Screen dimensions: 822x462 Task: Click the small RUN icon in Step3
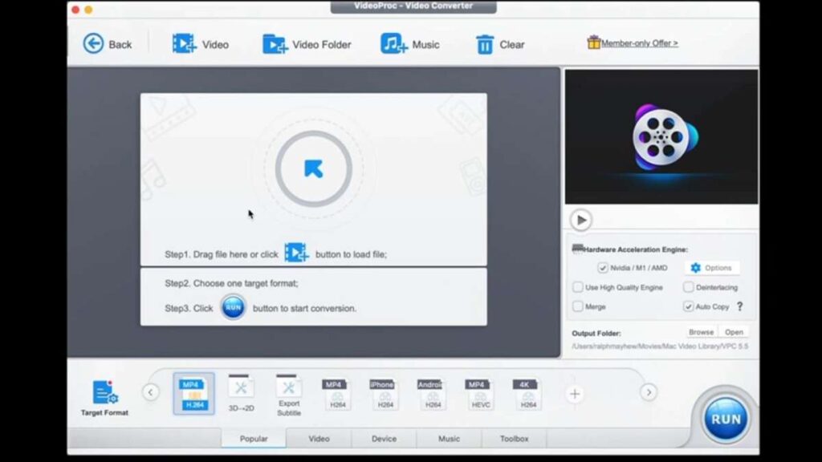pos(233,307)
